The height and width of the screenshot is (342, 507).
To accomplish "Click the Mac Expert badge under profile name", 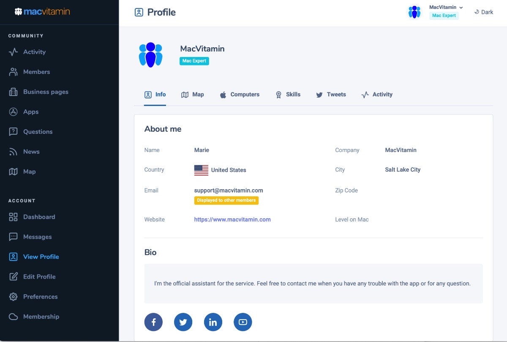I will pos(194,61).
